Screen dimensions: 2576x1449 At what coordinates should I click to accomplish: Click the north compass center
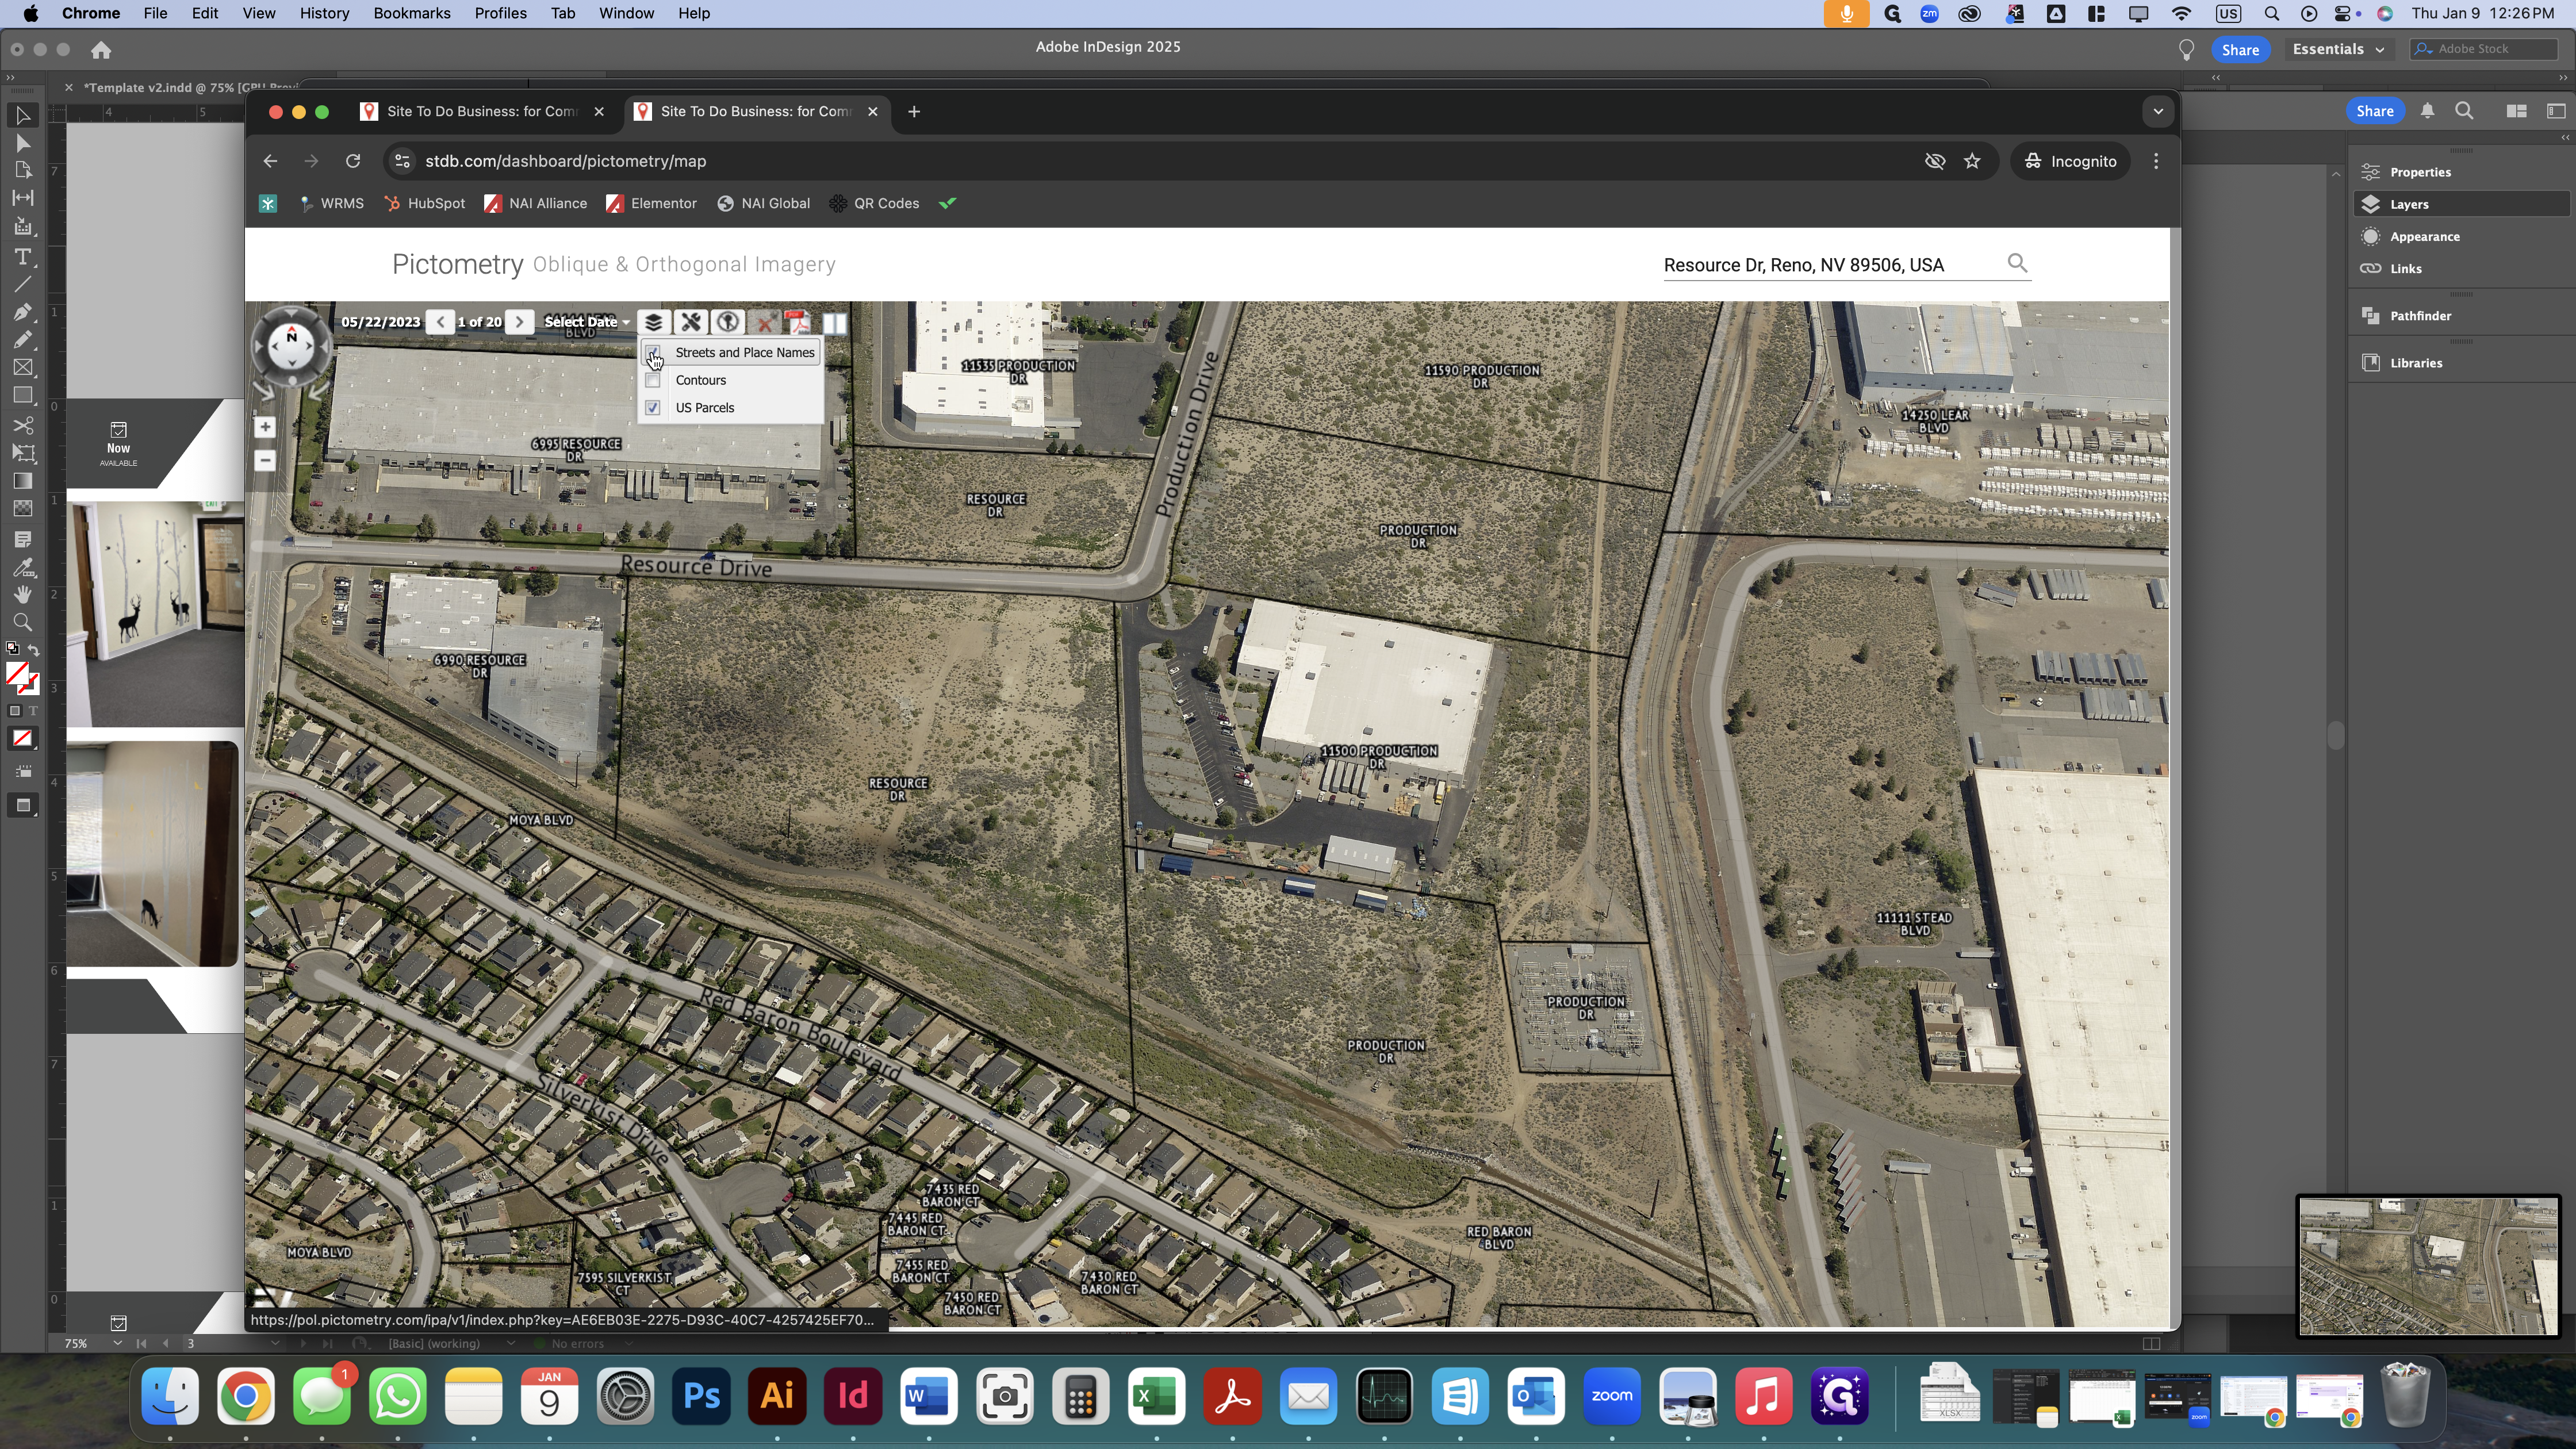[291, 346]
